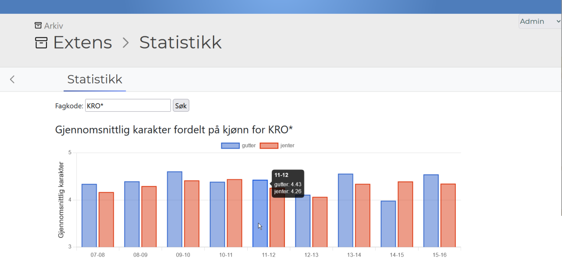Click the blue gutter legend swatch

click(229, 145)
